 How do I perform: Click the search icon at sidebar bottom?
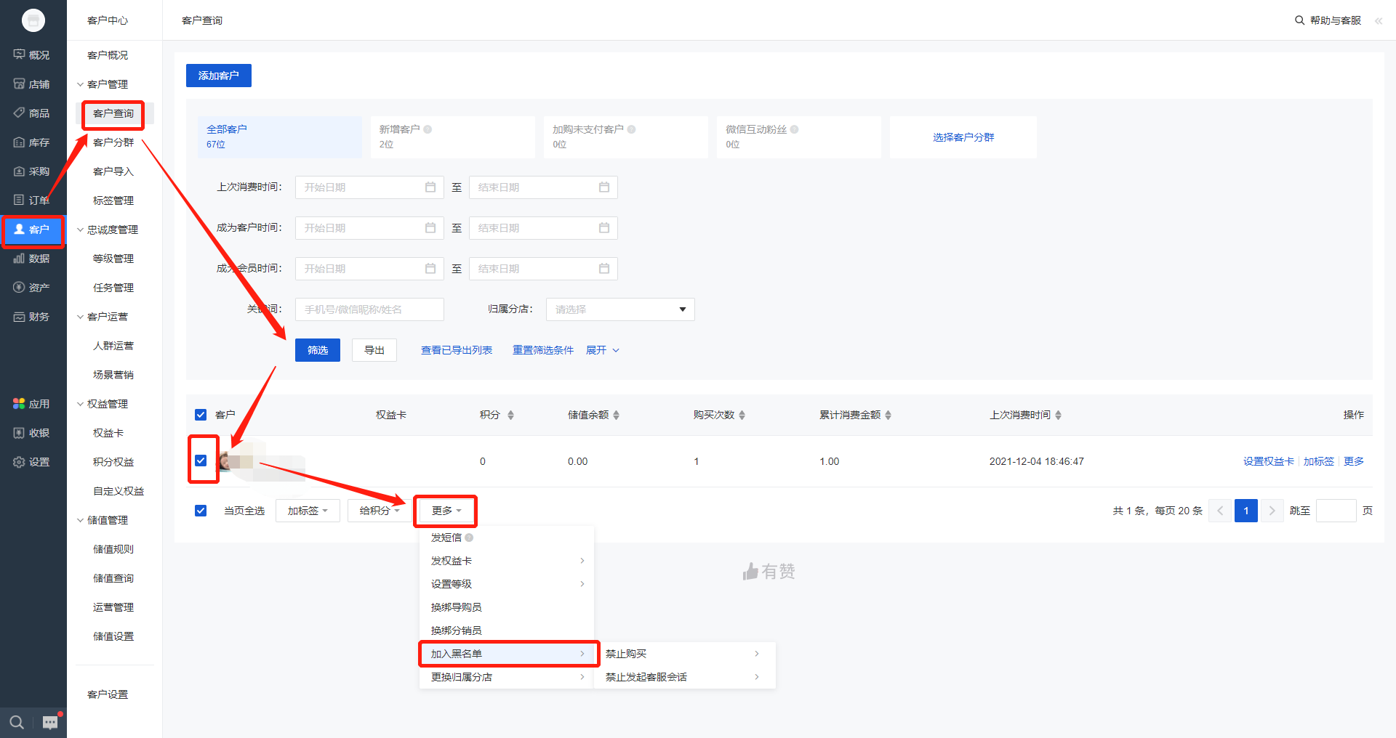(17, 722)
